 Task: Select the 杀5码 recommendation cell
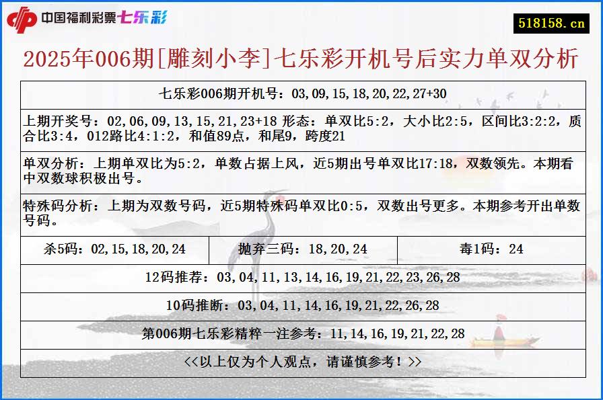(116, 248)
